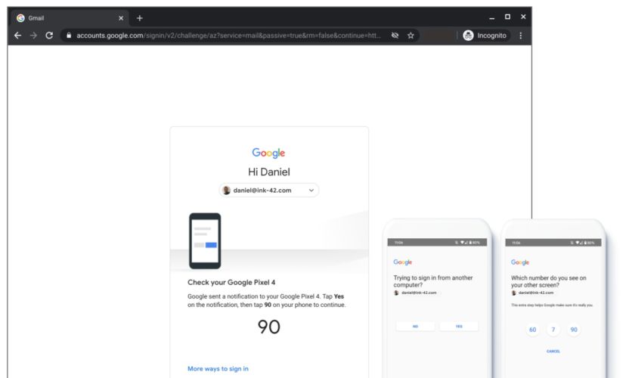Click the address bar URL field
The image size is (635, 378).
[x=227, y=36]
